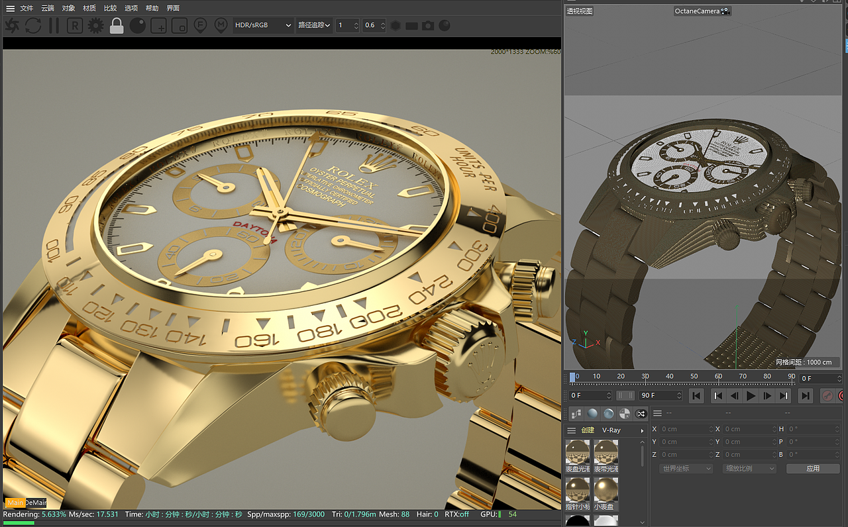Viewport: 848px width, 527px height.
Task: Click the hexagon icon in Octane toolbar
Action: pyautogui.click(x=396, y=26)
